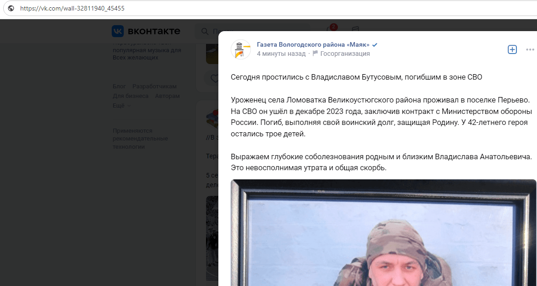
Task: Click the Маяк newspaper avatar
Action: point(241,49)
